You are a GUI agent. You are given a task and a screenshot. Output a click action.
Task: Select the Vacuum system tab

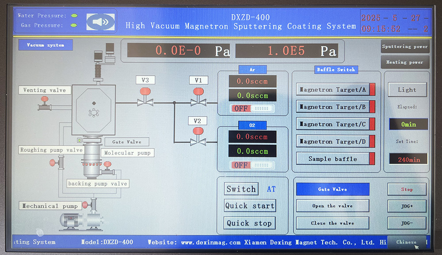click(46, 45)
